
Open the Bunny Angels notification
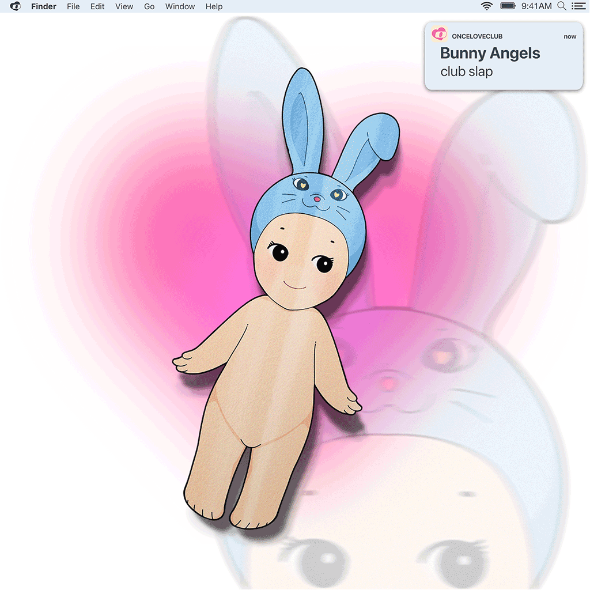click(x=490, y=53)
